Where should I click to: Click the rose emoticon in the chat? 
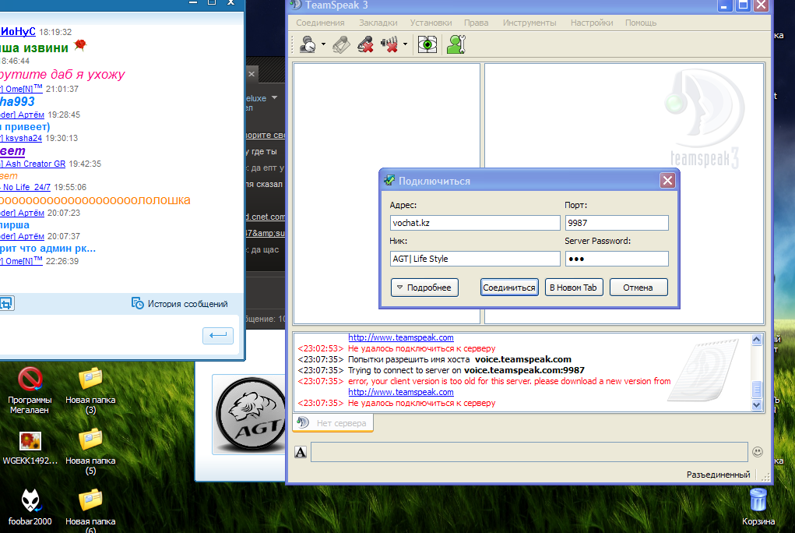click(80, 46)
